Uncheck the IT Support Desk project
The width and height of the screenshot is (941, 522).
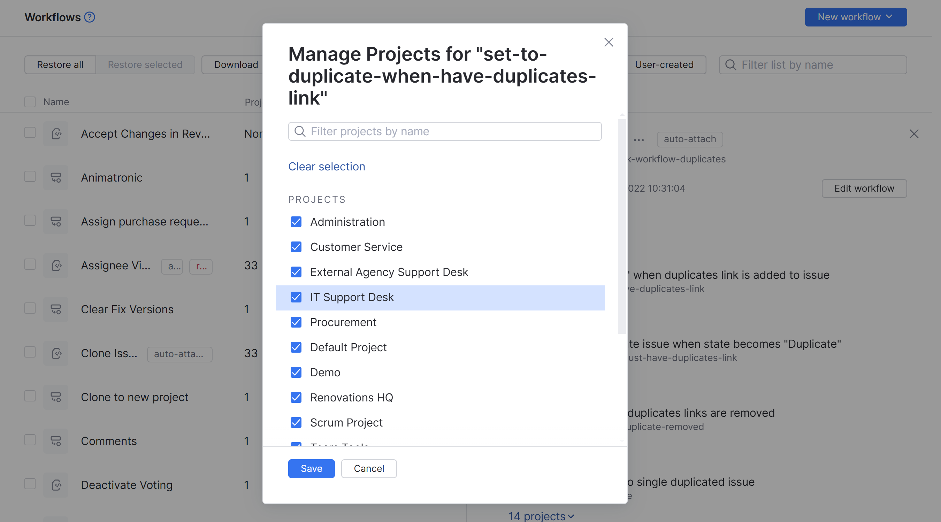click(296, 297)
